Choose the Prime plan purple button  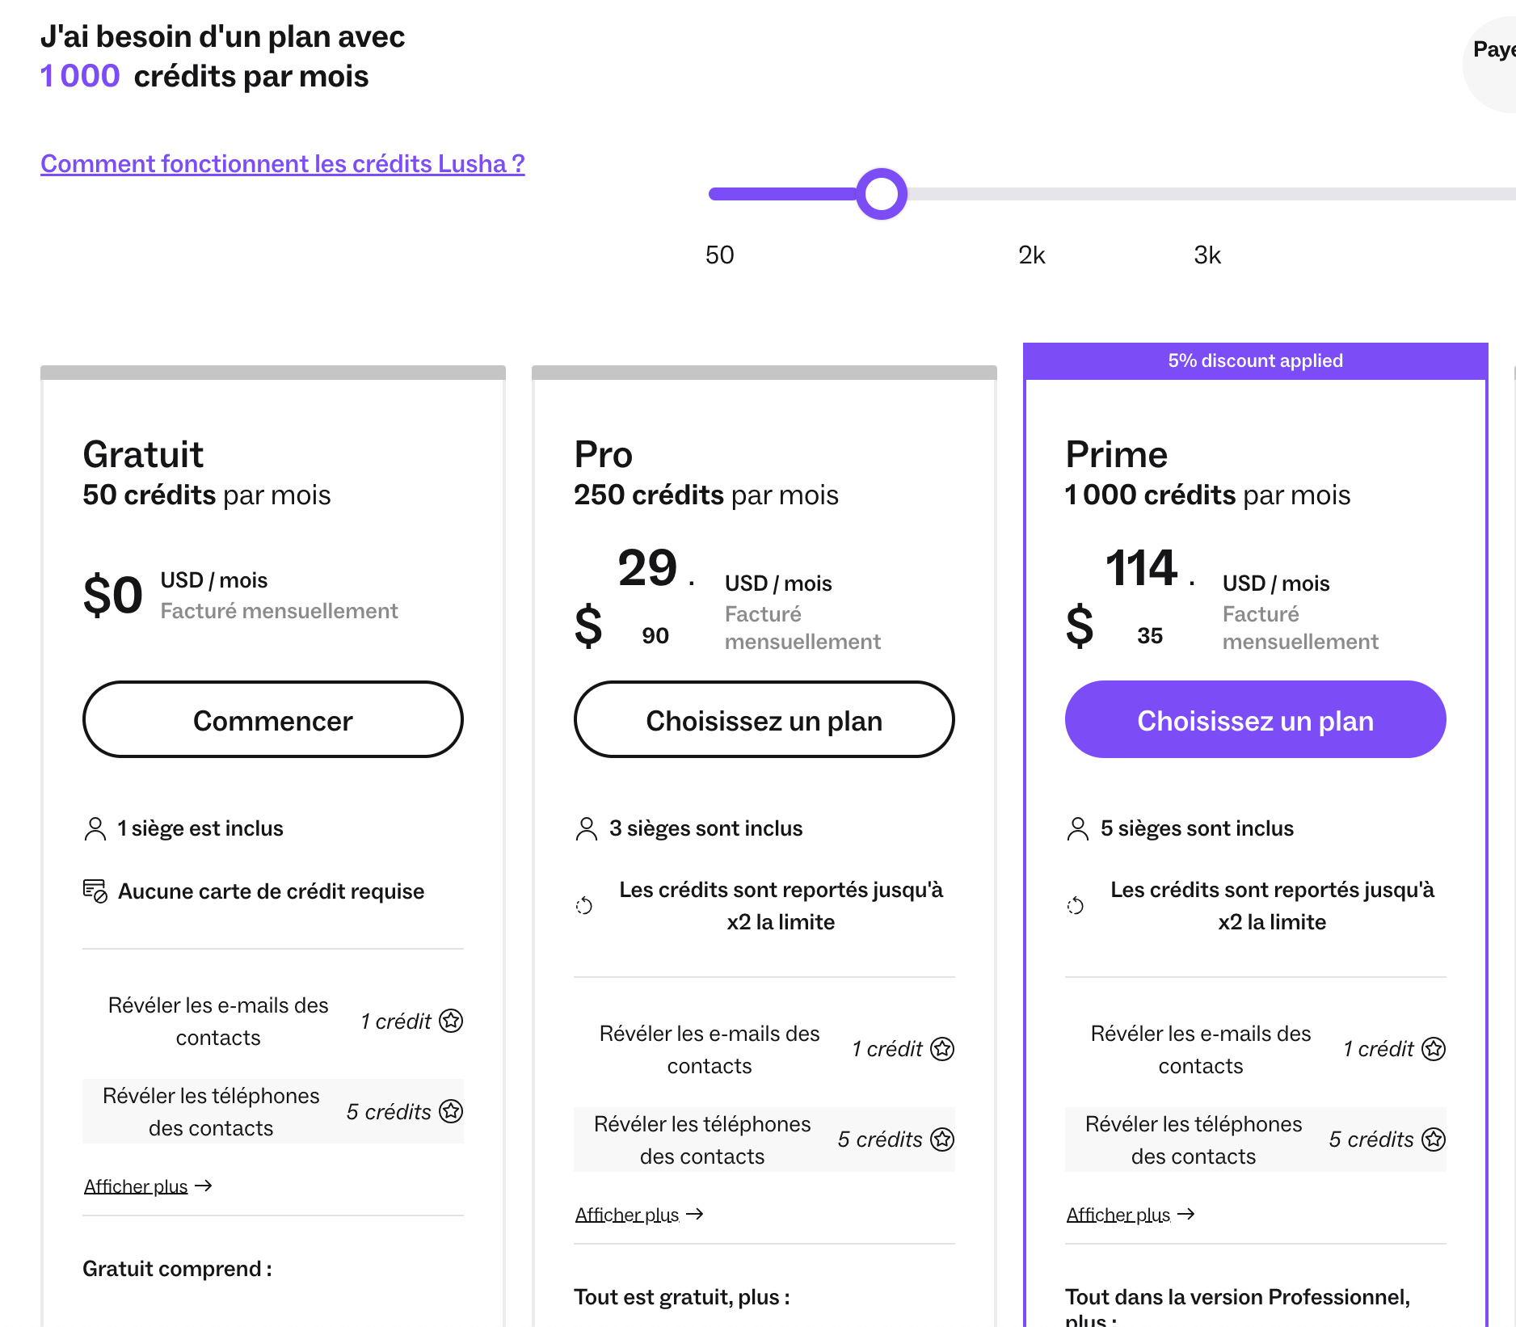[1256, 719]
